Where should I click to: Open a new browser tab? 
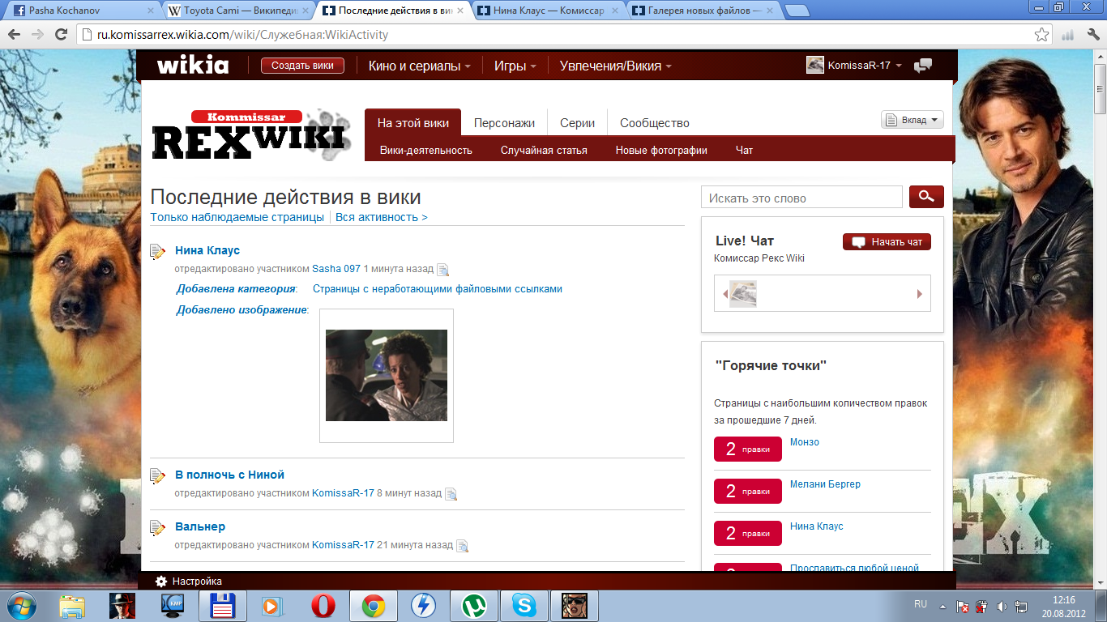[797, 11]
